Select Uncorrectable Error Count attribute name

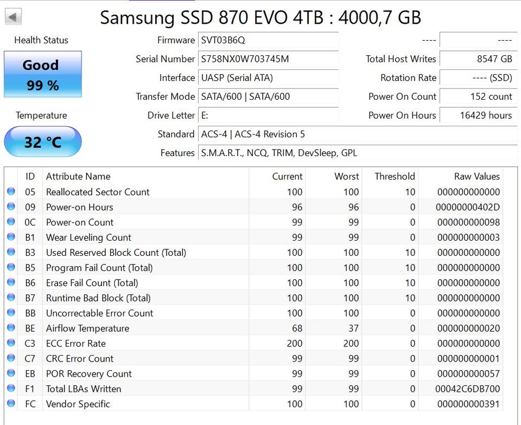click(x=99, y=313)
